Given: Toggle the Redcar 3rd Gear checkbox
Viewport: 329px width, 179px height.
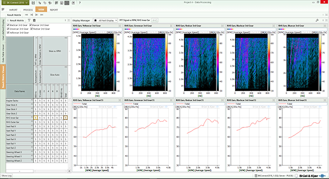Looking at the screenshot, I should point(31,29).
